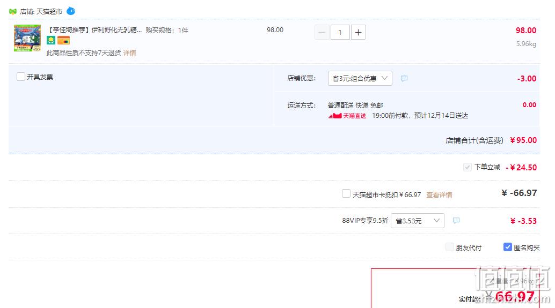Click the -3.00 shop discount amount

[527, 78]
